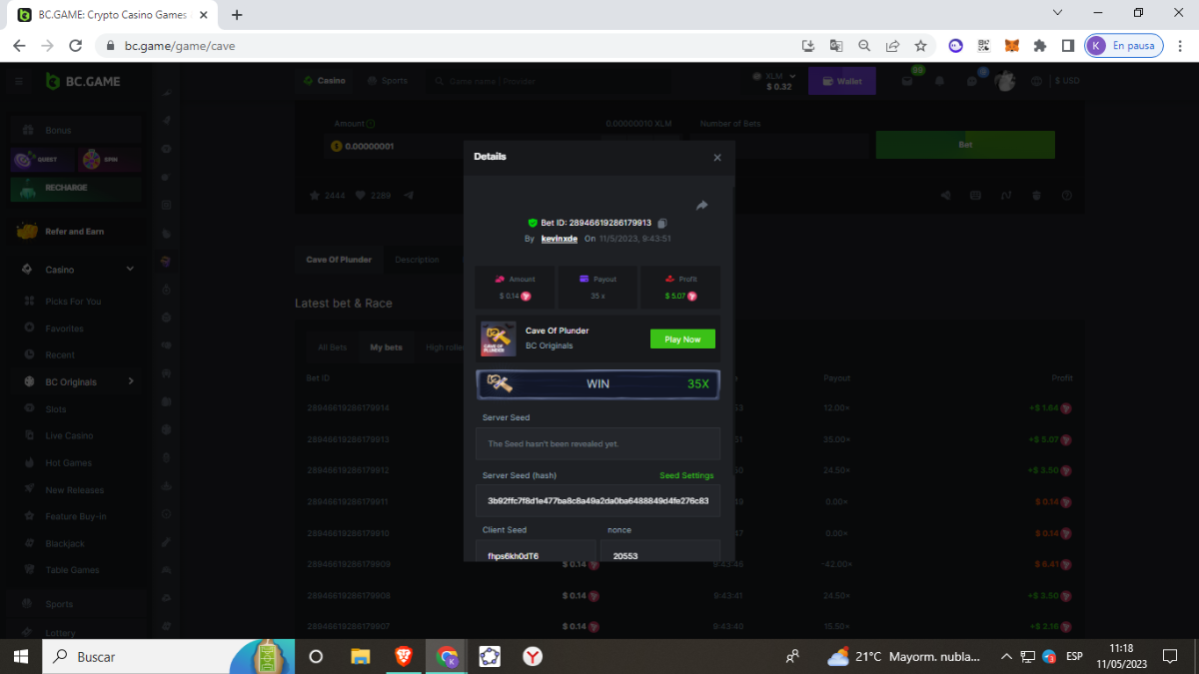
Task: Open kevinxde user profile link
Action: point(559,239)
